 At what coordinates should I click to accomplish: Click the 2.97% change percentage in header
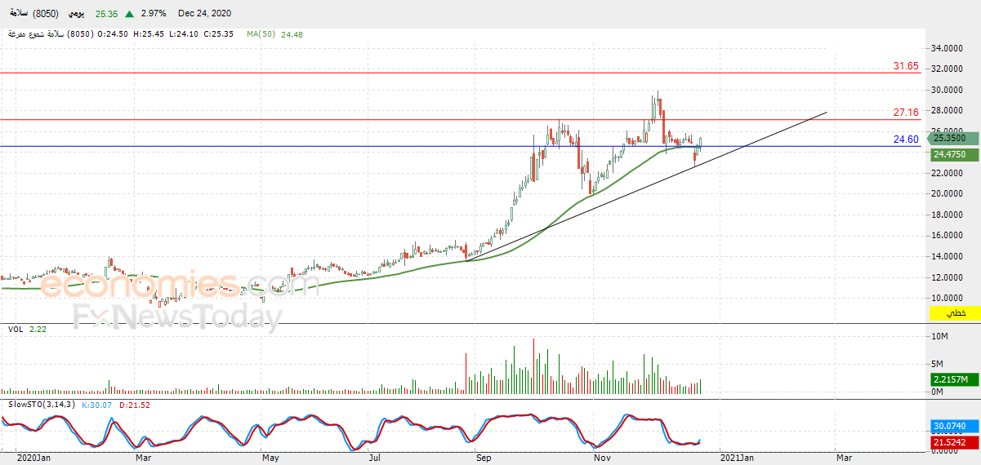pyautogui.click(x=154, y=14)
